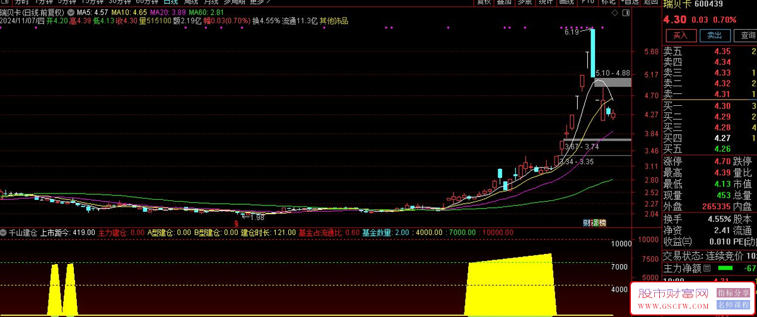Click the 多股 toolbar button
757x317 pixels.
tap(525, 2)
